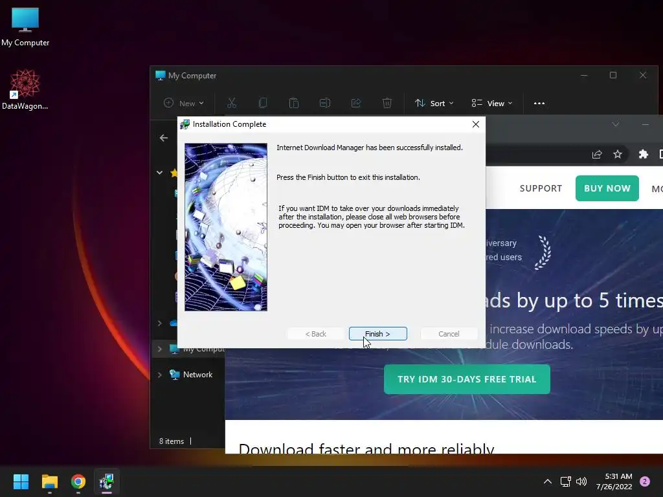Viewport: 663px width, 497px height.
Task: Open Windows Start menu
Action: click(21, 481)
